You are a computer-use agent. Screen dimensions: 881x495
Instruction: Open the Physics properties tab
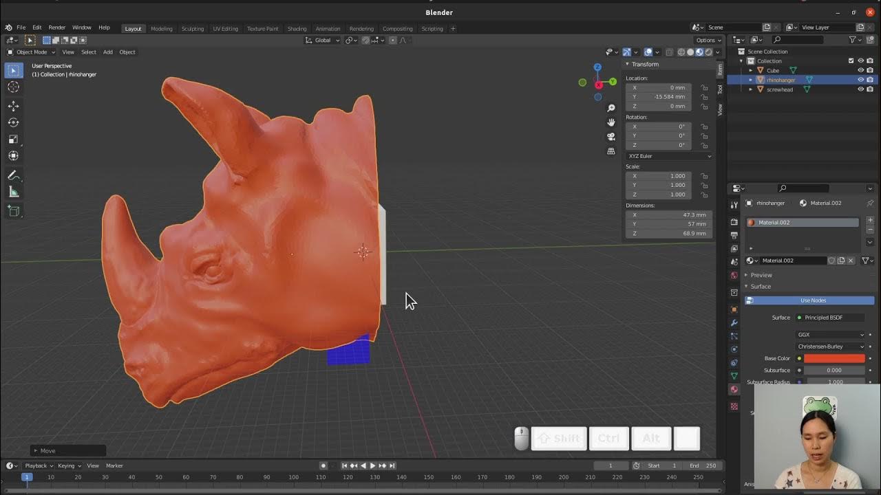point(734,349)
